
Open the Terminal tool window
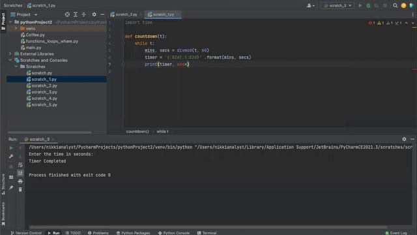(207, 233)
